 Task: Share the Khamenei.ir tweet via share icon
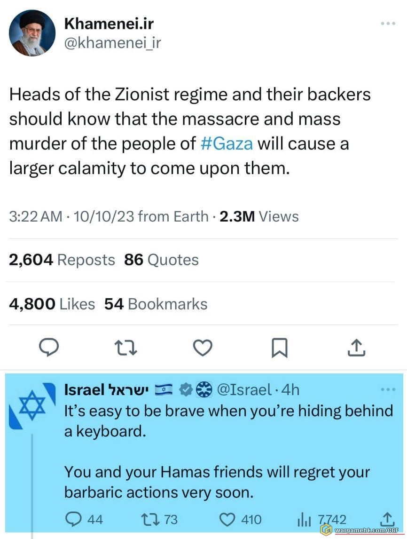[356, 347]
